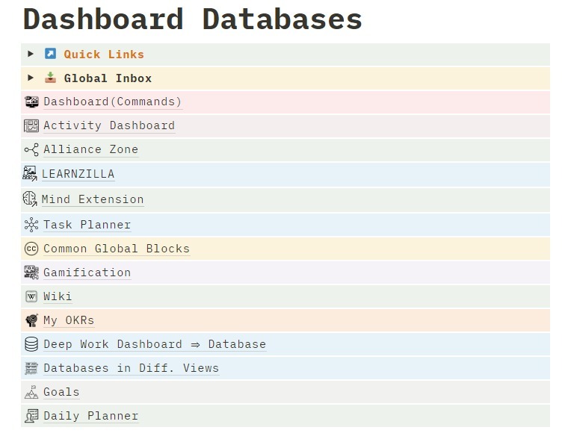Click the Mind Extension brain icon
The image size is (574, 442).
30,199
